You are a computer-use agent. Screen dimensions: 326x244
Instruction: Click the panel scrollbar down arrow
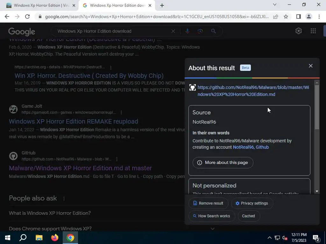pyautogui.click(x=317, y=191)
